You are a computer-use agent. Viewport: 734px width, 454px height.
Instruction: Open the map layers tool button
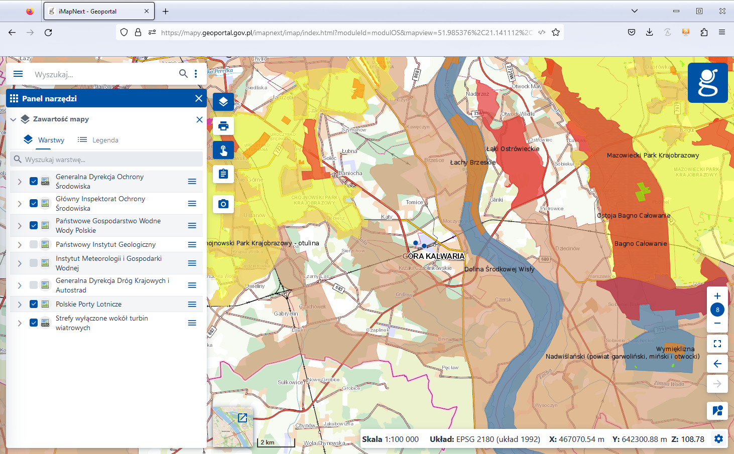pyautogui.click(x=223, y=102)
